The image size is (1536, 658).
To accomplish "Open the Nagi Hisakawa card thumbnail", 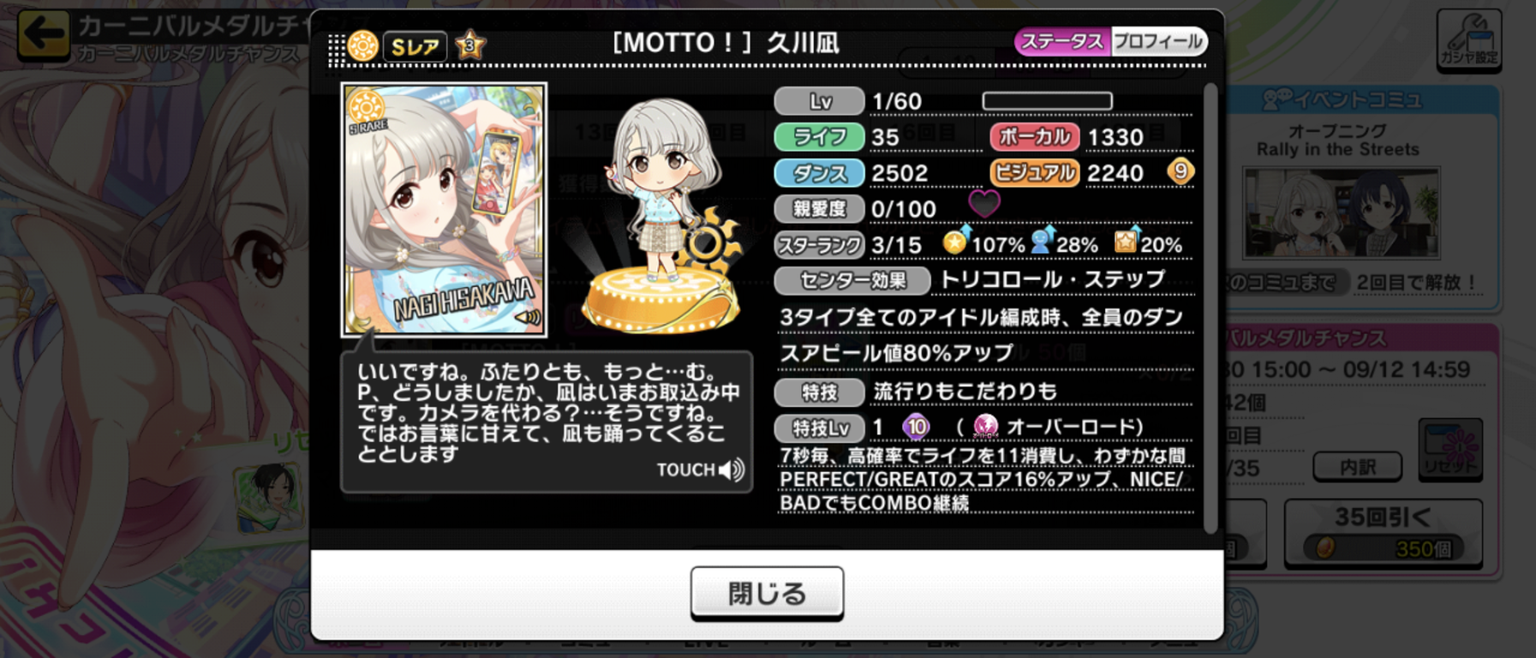I will pos(444,209).
